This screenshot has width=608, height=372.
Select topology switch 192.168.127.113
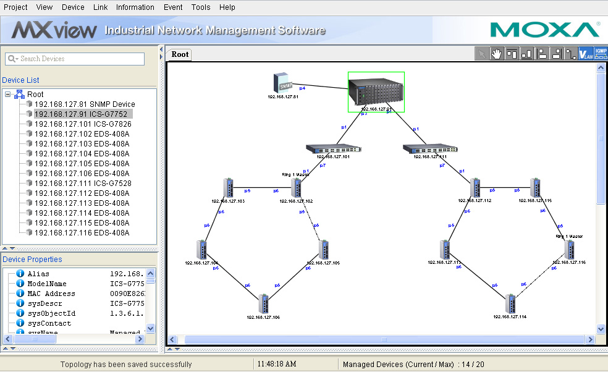445,250
